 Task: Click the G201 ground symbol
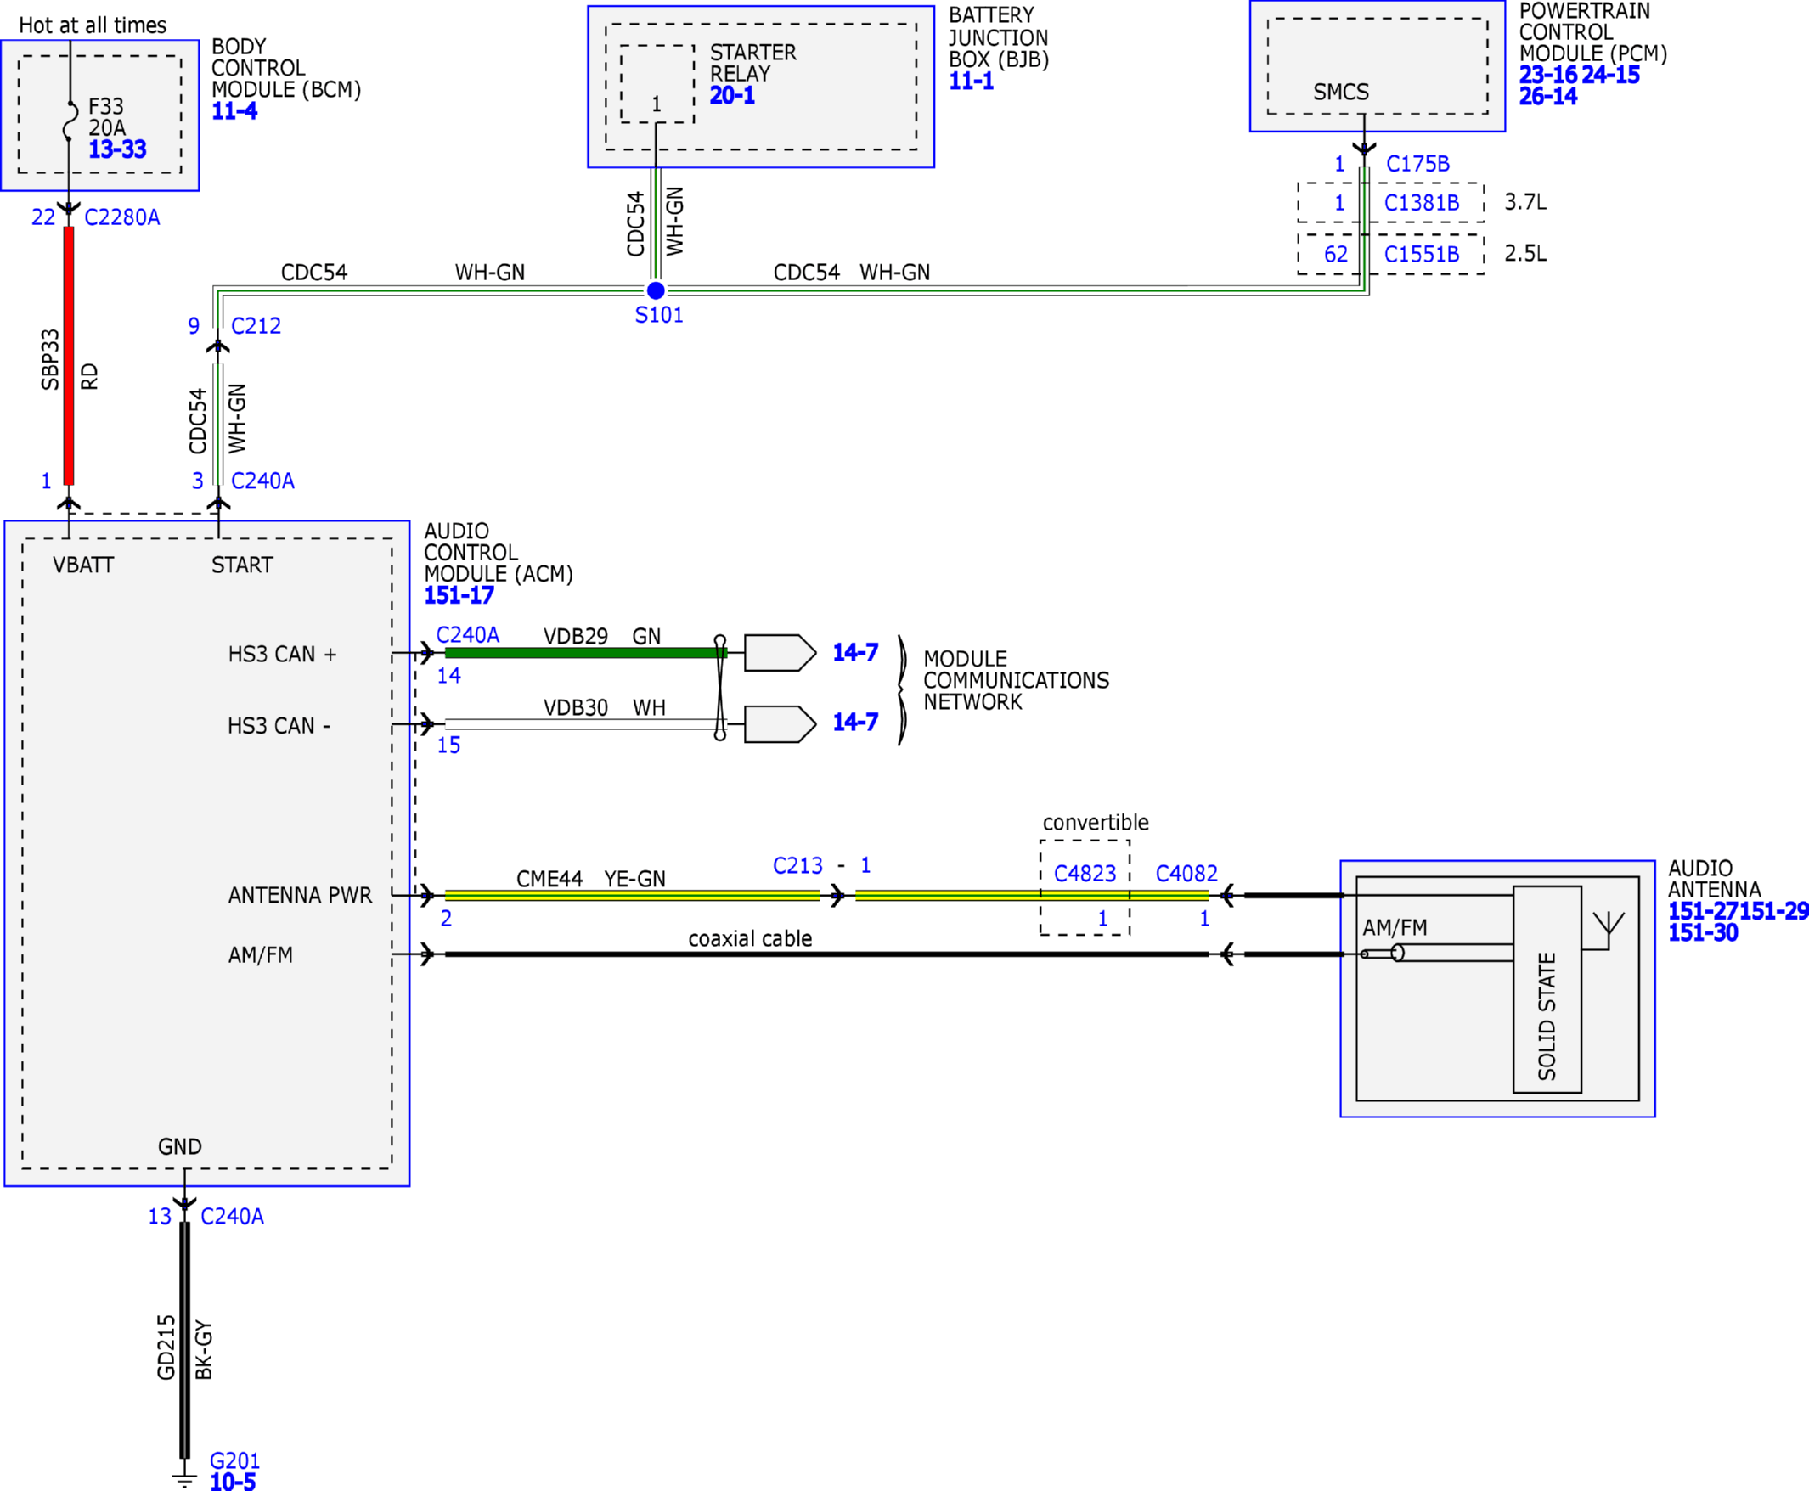tap(183, 1479)
